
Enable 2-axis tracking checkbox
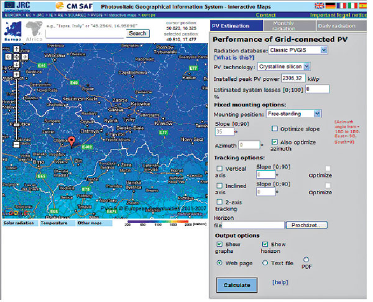(x=219, y=202)
